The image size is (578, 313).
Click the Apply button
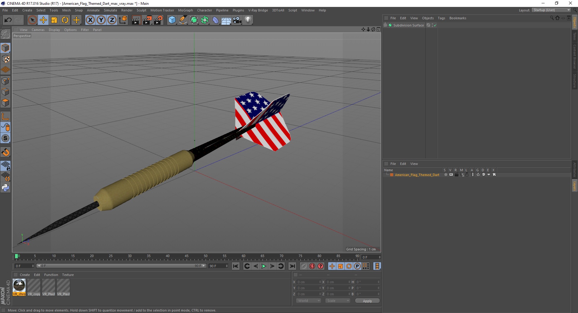(x=367, y=301)
